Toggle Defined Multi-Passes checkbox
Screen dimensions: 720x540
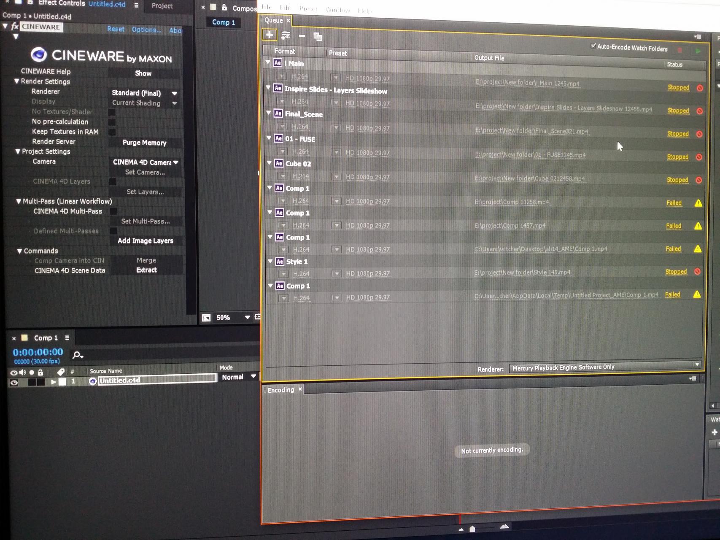tap(113, 231)
